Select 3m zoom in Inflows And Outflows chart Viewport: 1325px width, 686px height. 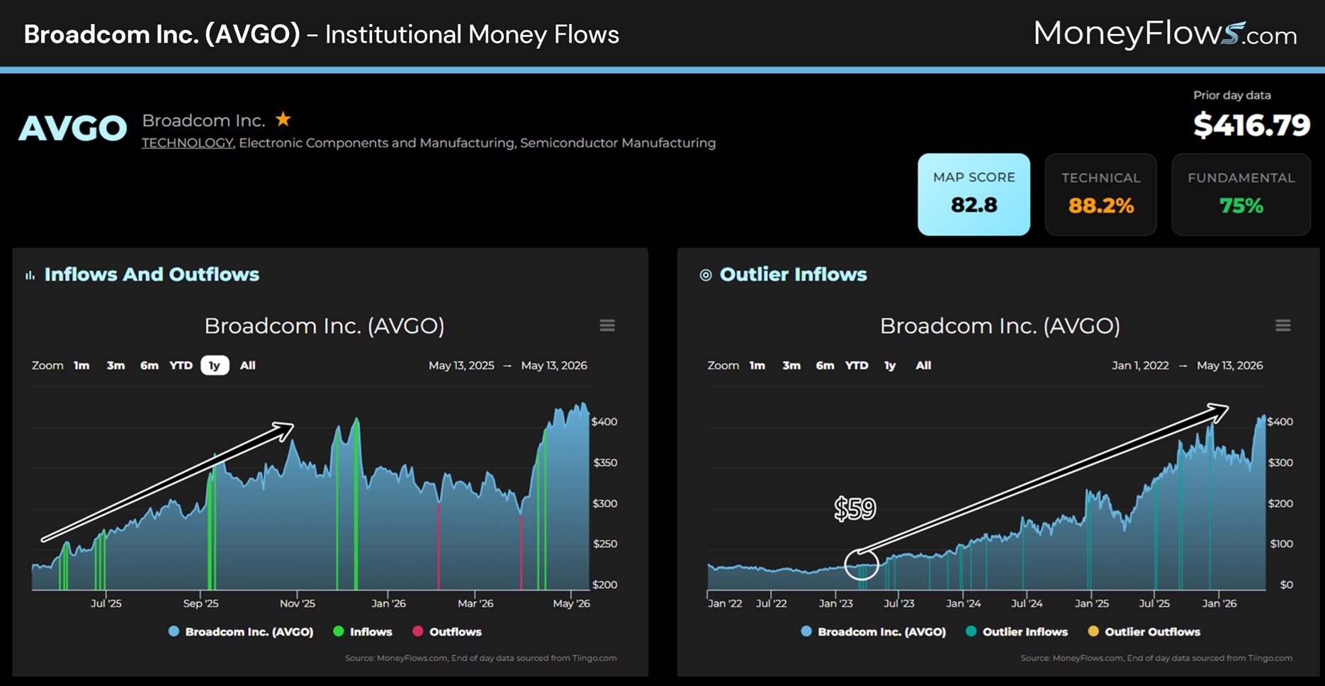(x=115, y=366)
